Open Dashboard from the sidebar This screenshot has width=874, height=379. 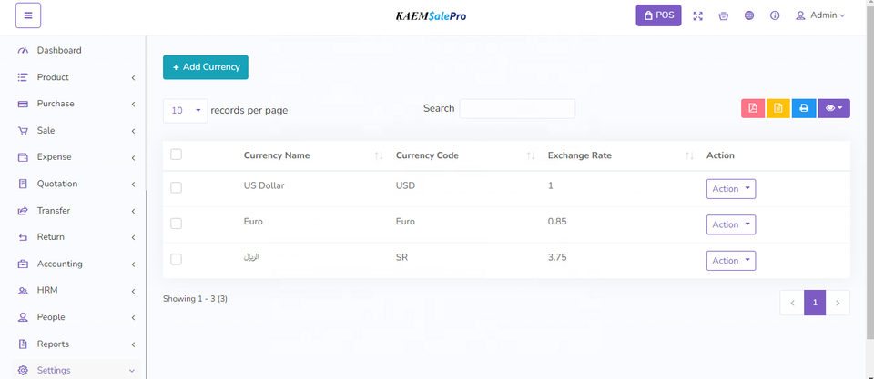(x=59, y=50)
